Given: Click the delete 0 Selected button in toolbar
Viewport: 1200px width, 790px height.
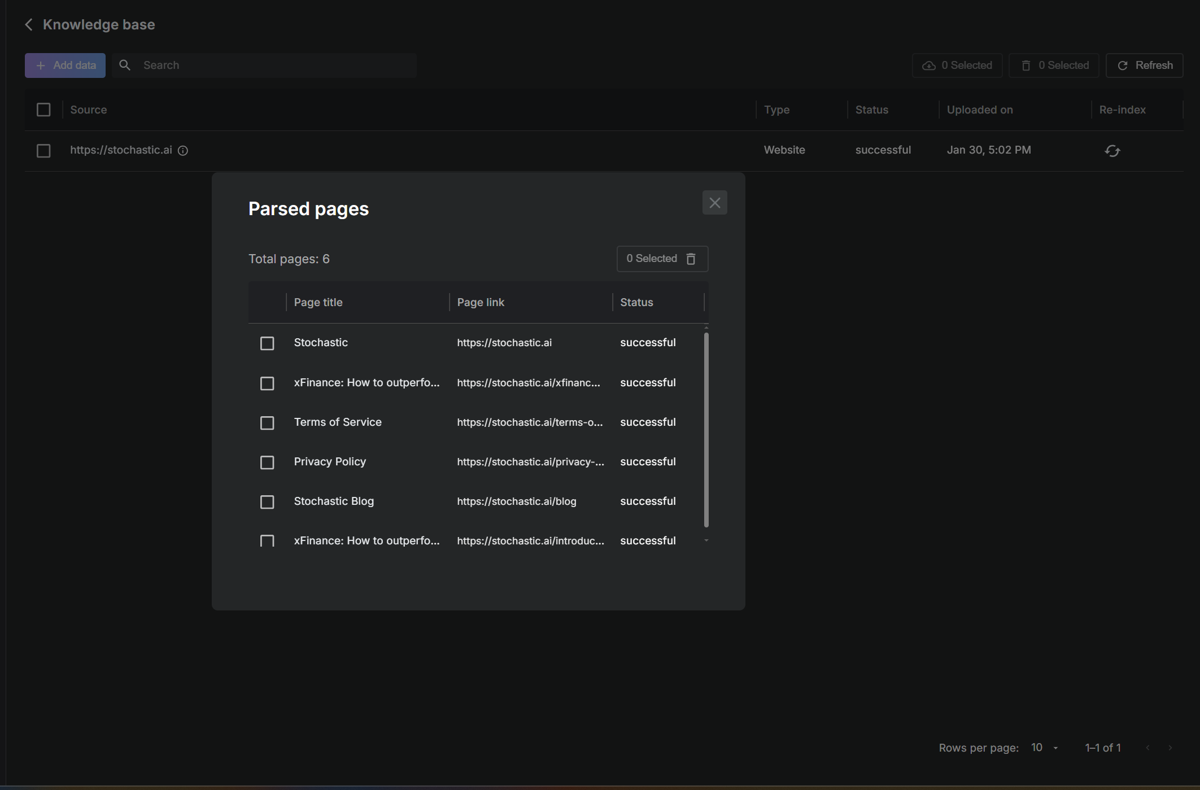Looking at the screenshot, I should coord(1054,66).
